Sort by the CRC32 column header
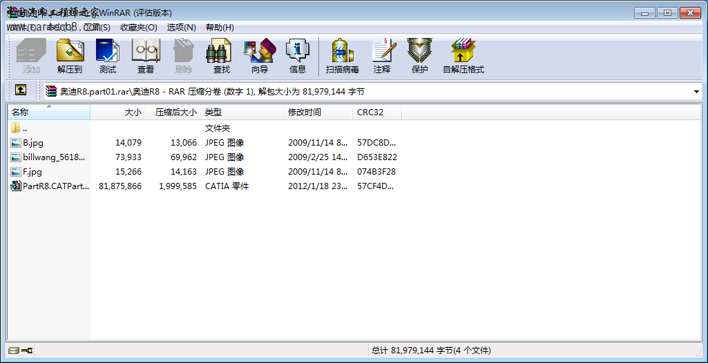The image size is (708, 363). tap(377, 112)
